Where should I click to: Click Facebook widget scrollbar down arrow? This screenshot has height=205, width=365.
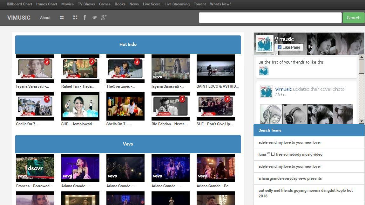point(362,121)
